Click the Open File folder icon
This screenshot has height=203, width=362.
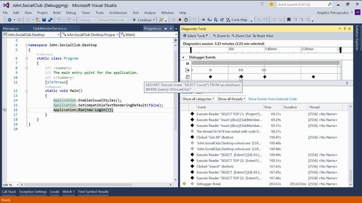coord(38,20)
